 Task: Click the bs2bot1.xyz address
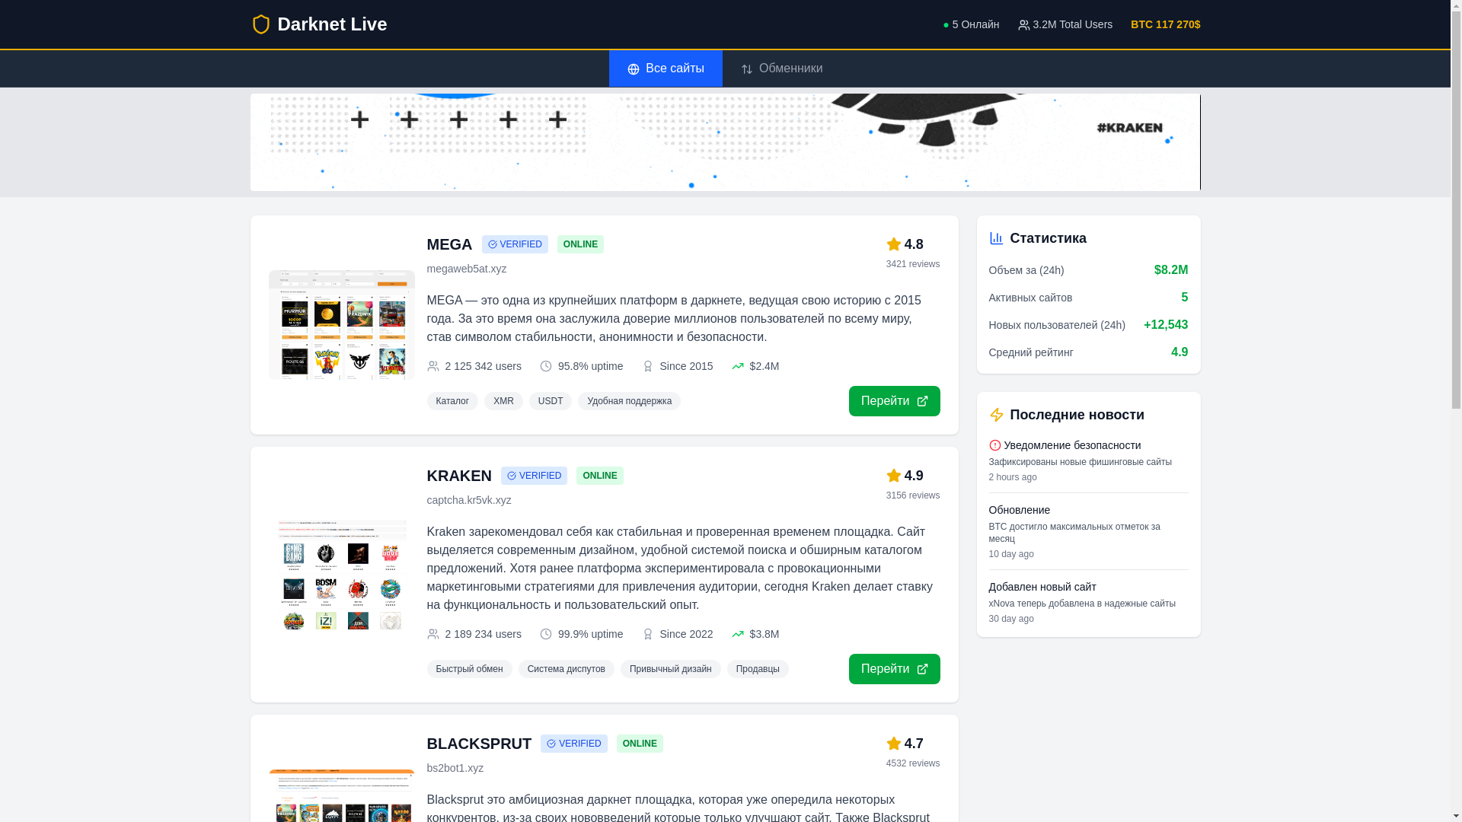pyautogui.click(x=455, y=768)
